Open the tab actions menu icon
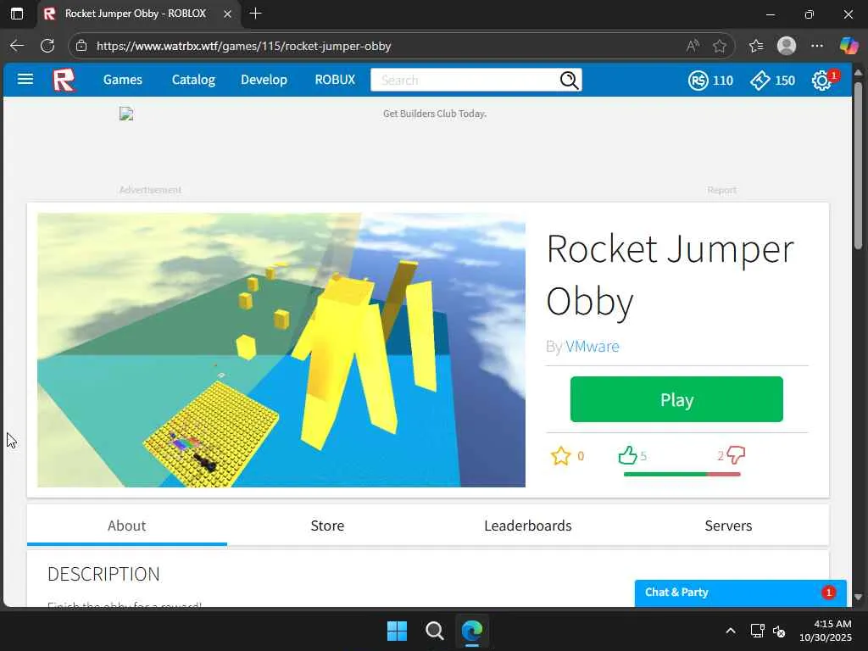Screen dimensions: 868x651 point(17,14)
